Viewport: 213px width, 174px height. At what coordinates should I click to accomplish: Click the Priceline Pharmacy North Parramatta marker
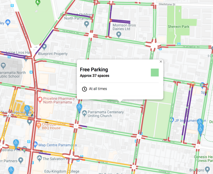pos(40,100)
